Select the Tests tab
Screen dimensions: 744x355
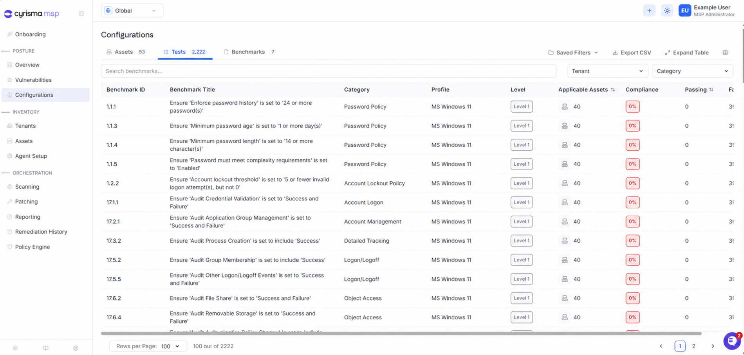185,52
